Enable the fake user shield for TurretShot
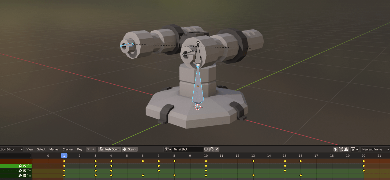This screenshot has height=180, width=390. 205,149
